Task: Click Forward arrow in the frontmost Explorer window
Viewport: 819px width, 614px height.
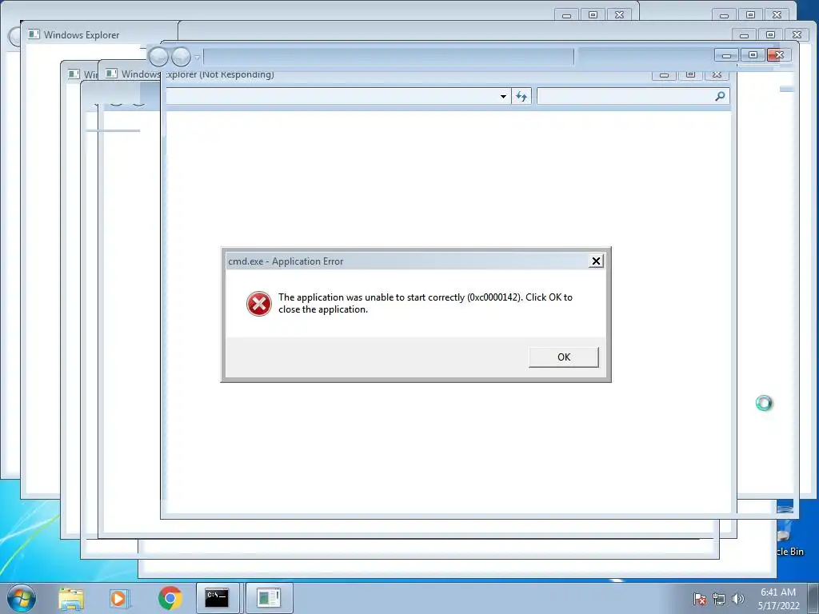Action: (182, 57)
